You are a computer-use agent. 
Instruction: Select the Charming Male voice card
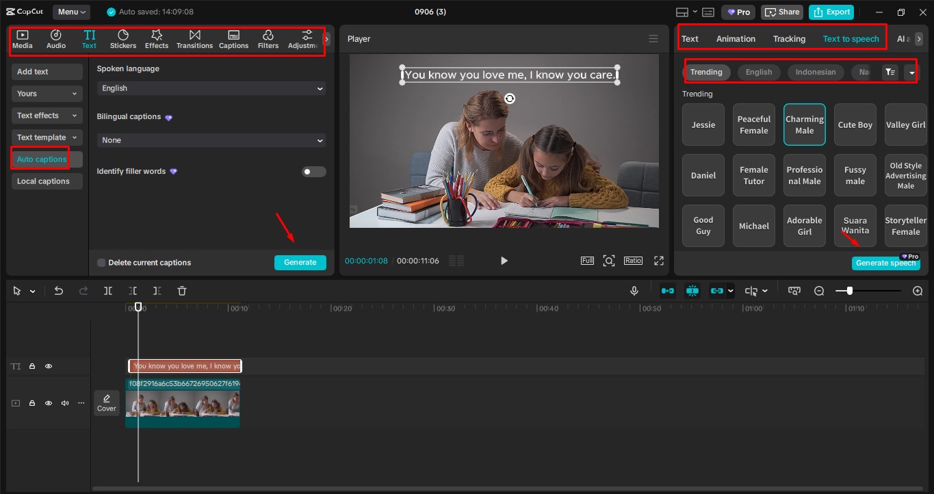pos(804,125)
